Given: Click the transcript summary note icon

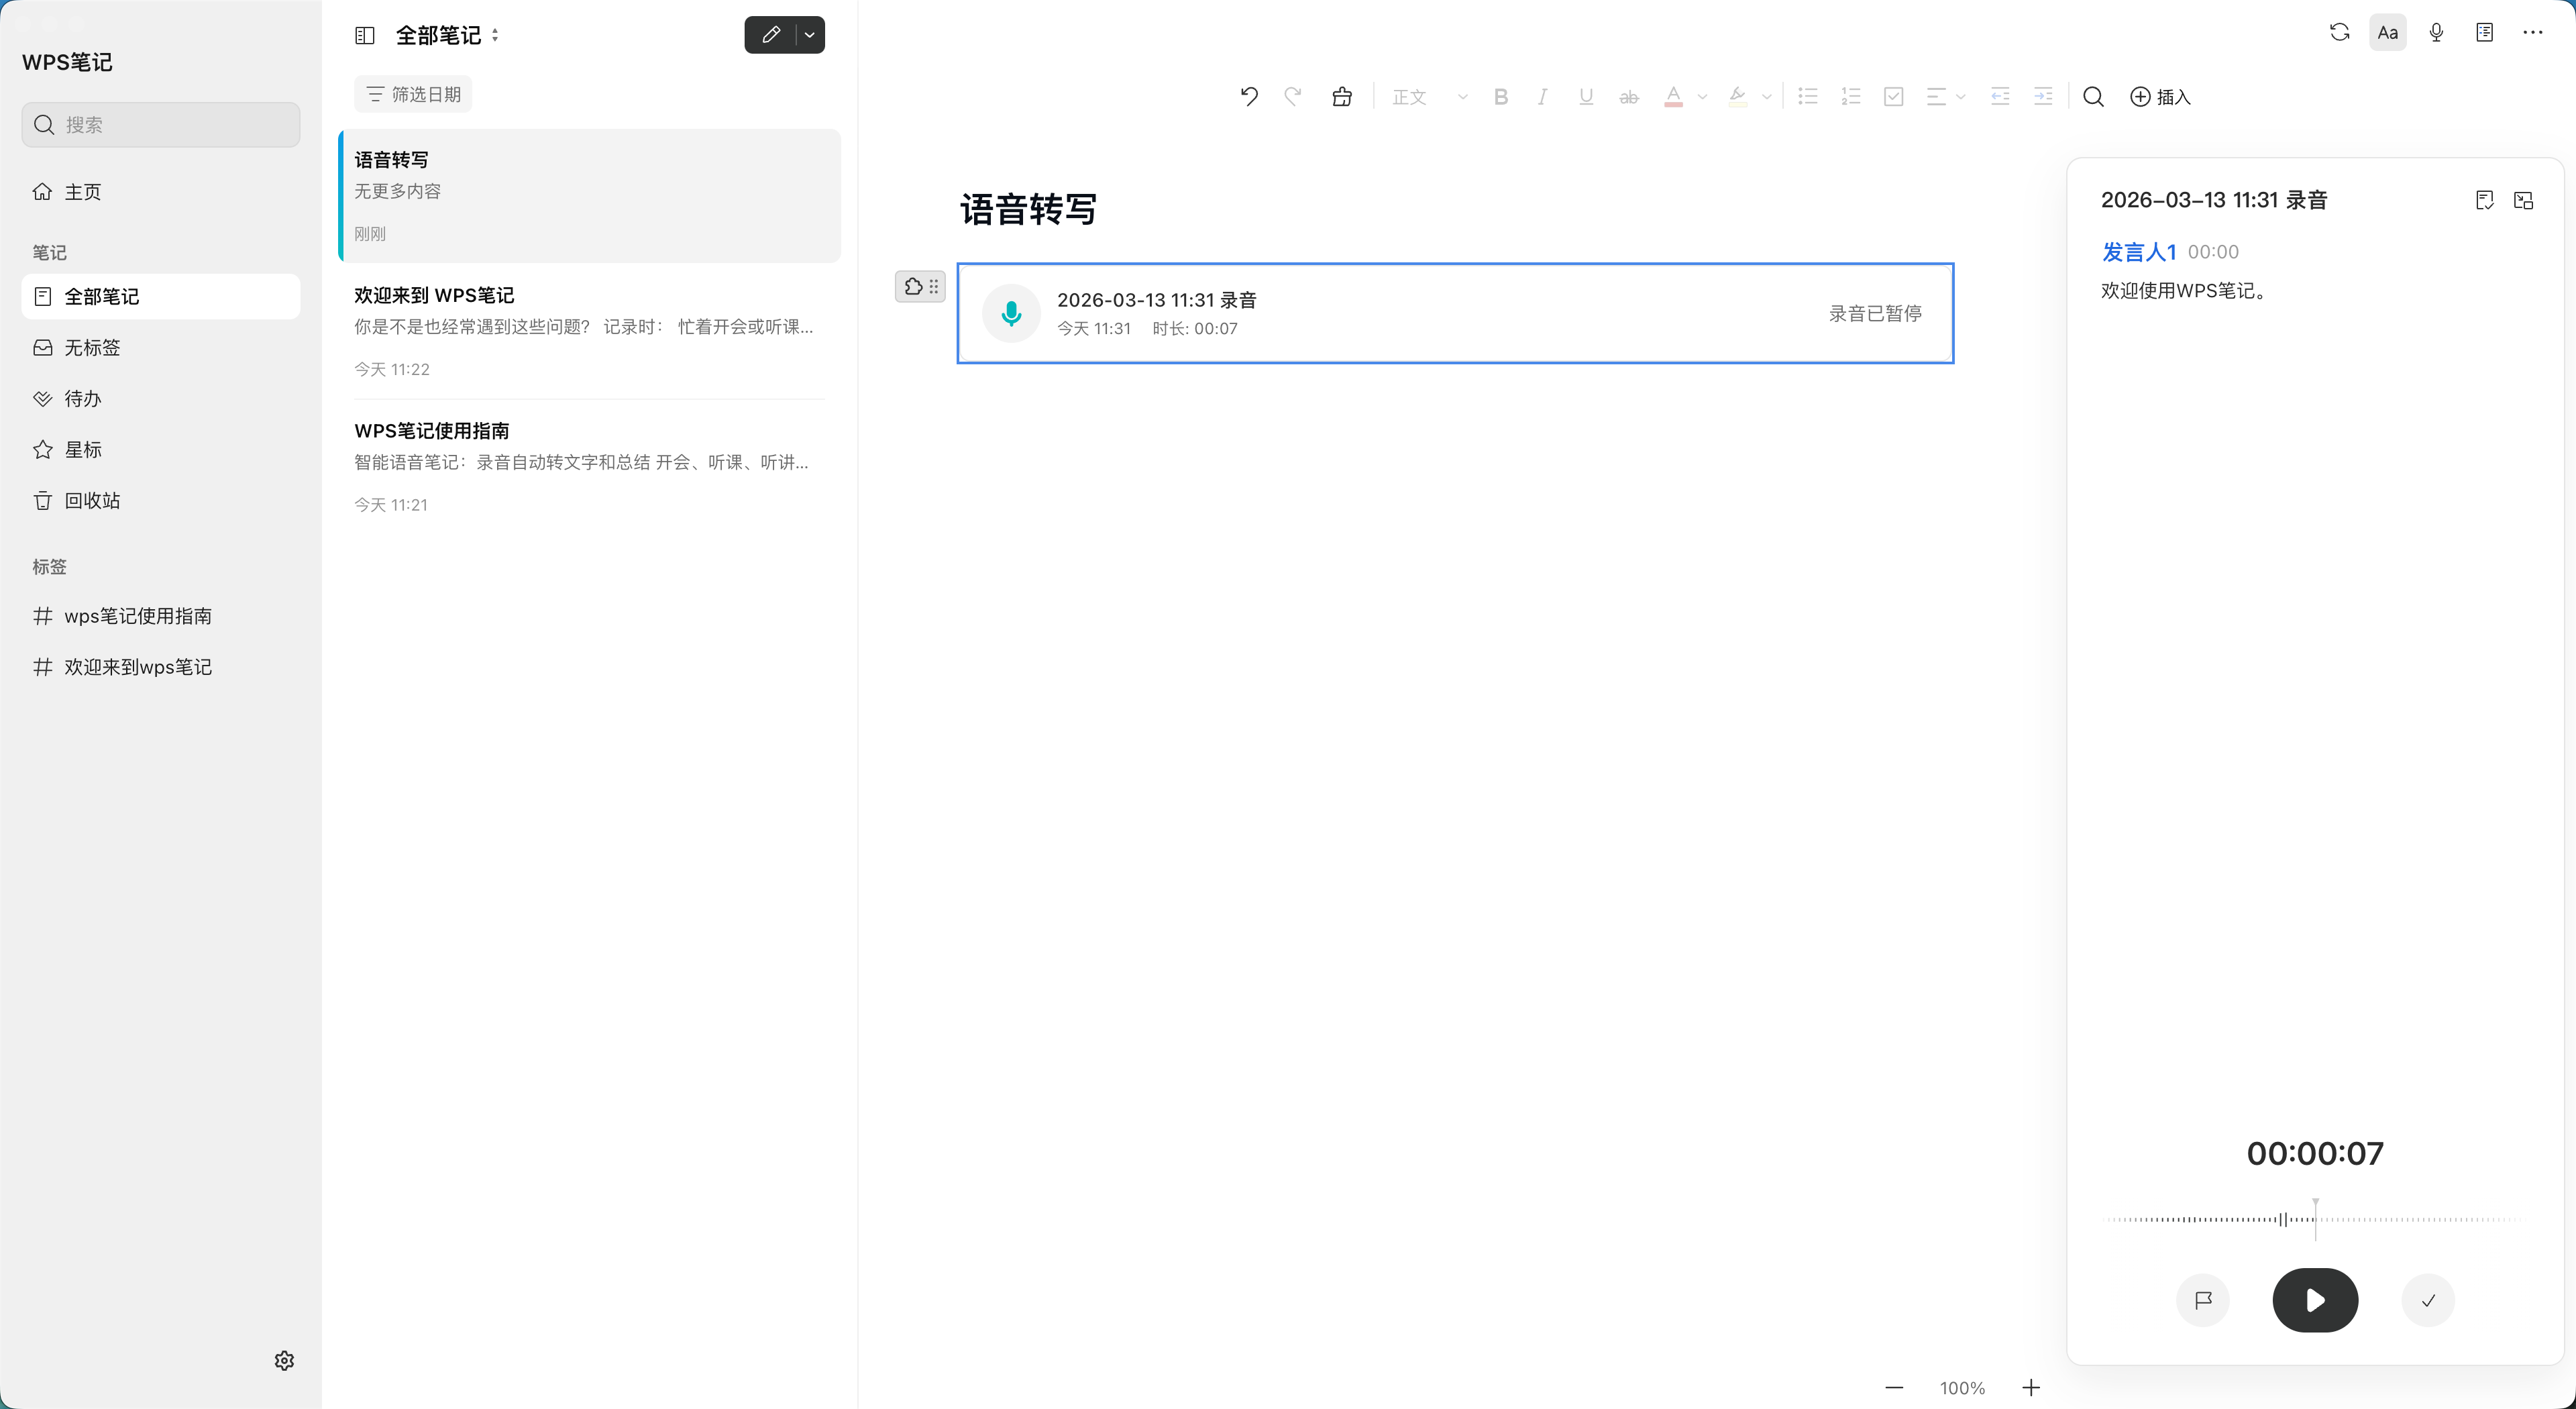Looking at the screenshot, I should click(x=2484, y=200).
